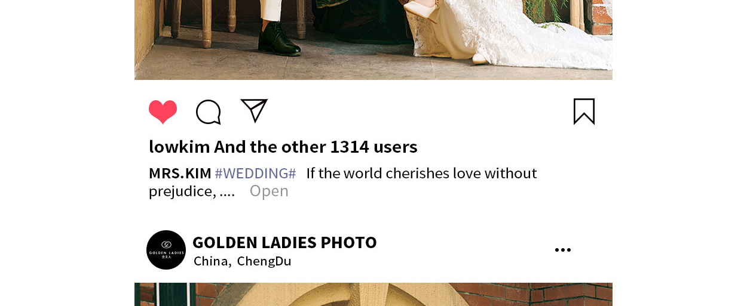
Task: Visit the MRS.KIM profile from the caption
Action: click(x=180, y=174)
